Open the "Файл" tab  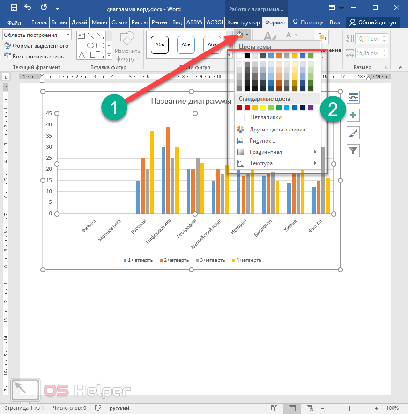click(14, 22)
